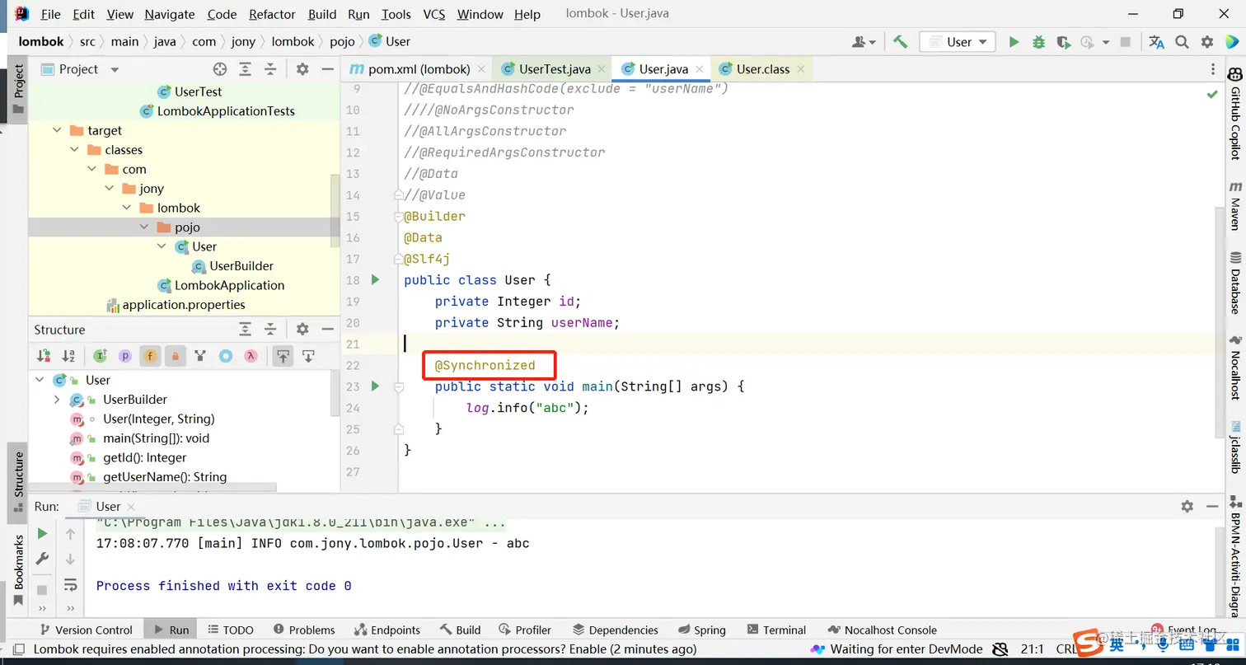This screenshot has height=665, width=1246.
Task: Open the Refactor menu
Action: click(272, 14)
